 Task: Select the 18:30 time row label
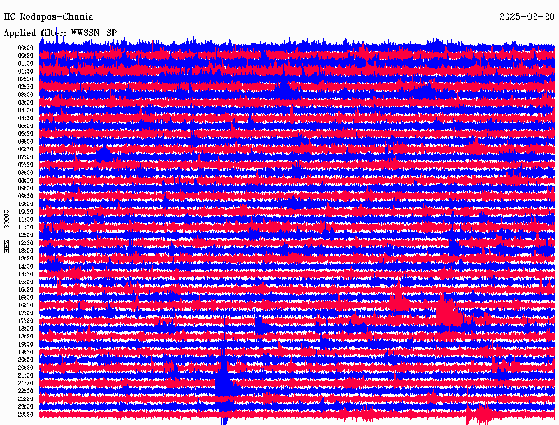26,337
